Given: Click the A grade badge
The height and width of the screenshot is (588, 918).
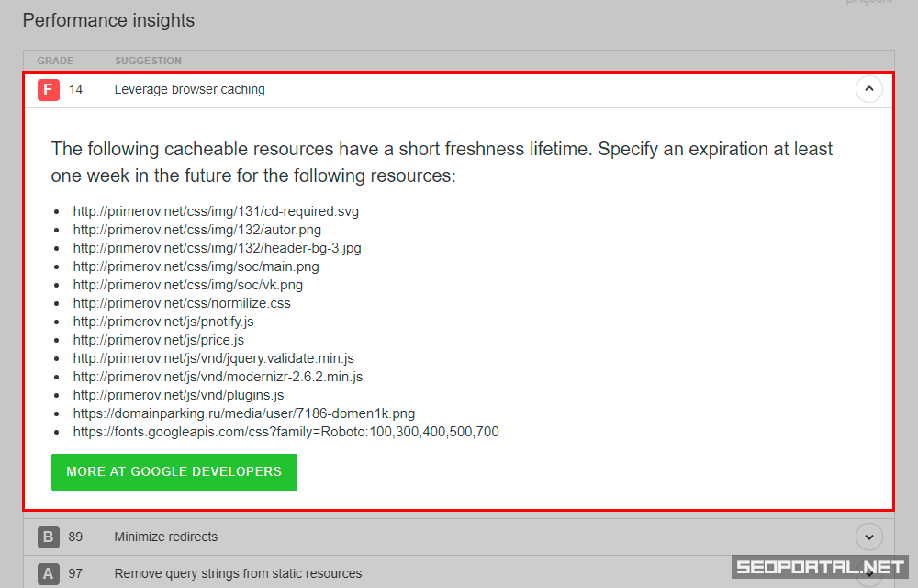Looking at the screenshot, I should click(49, 573).
